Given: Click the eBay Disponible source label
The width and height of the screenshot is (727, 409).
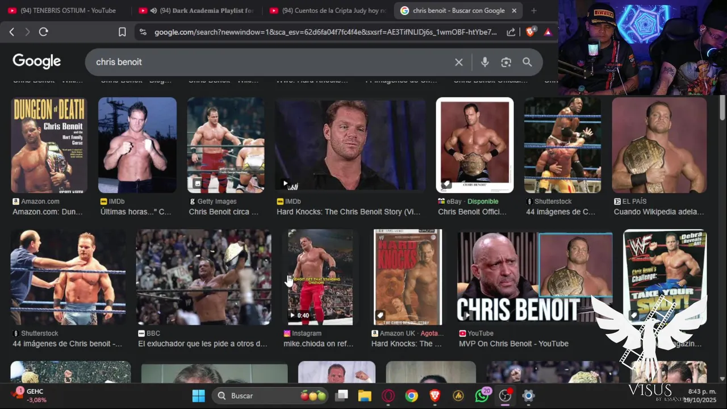Looking at the screenshot, I should tap(468, 202).
